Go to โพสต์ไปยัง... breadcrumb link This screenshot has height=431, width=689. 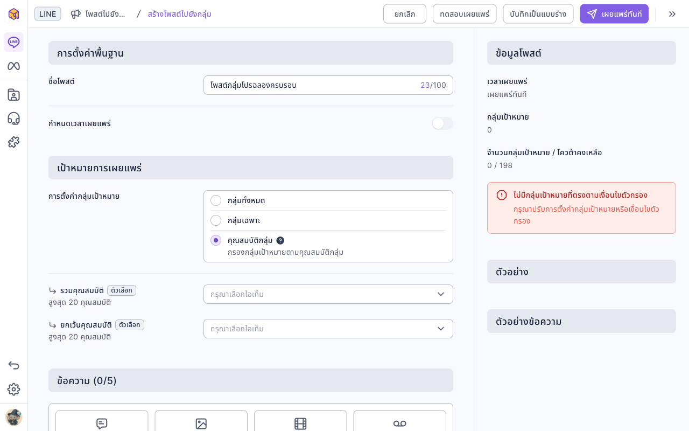(106, 14)
